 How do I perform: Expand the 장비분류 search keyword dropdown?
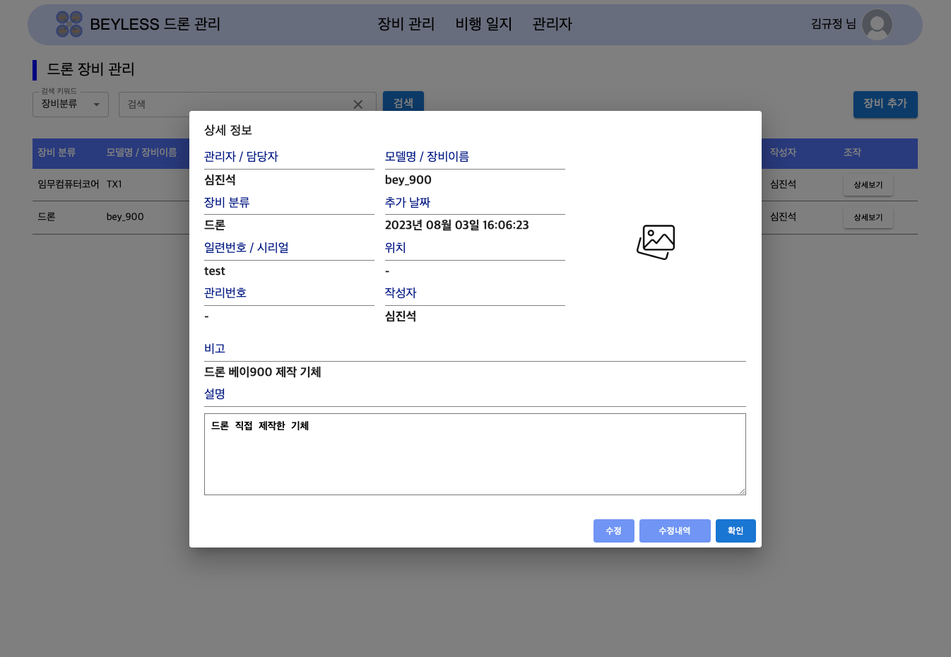(x=71, y=105)
